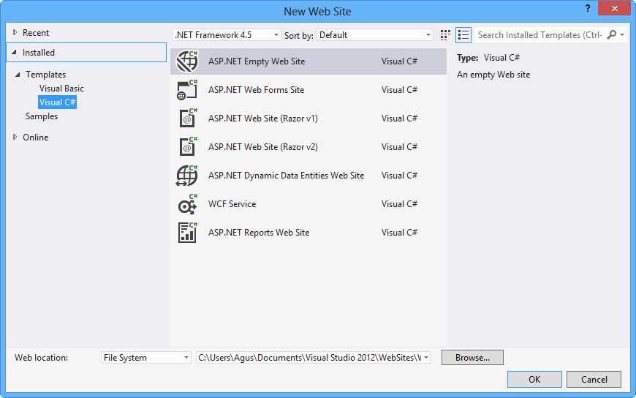Expand the Recent section
This screenshot has width=636, height=398.
(x=15, y=32)
